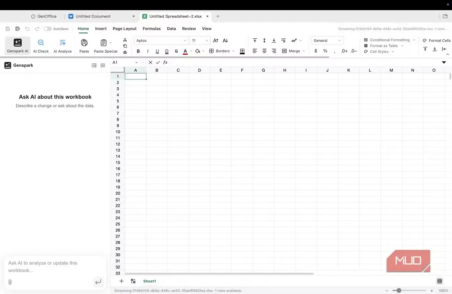Click the Format Painter icon under Copy

click(125, 52)
